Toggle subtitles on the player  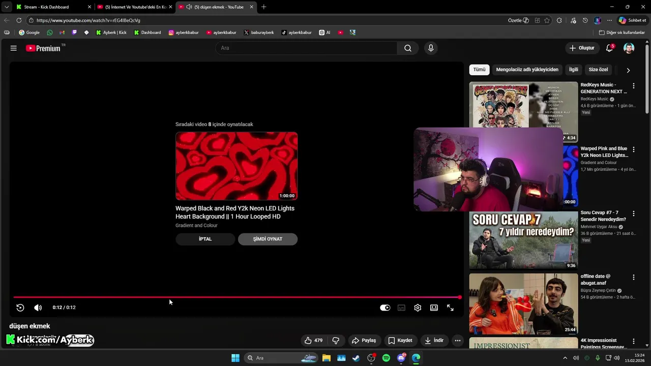coord(401,308)
